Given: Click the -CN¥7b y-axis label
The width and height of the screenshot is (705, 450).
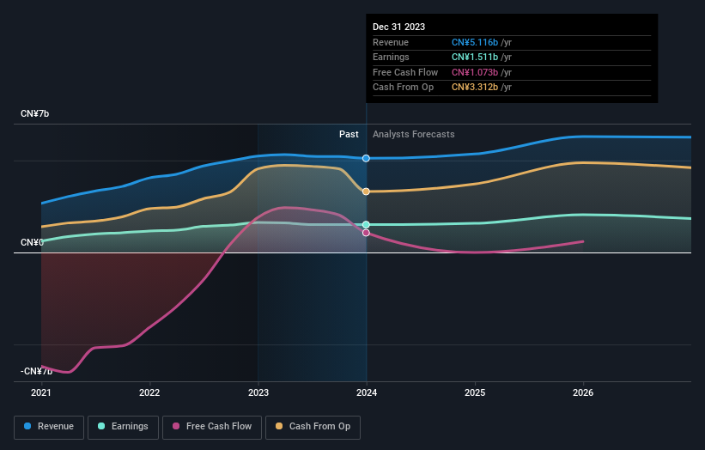Looking at the screenshot, I should pos(36,371).
